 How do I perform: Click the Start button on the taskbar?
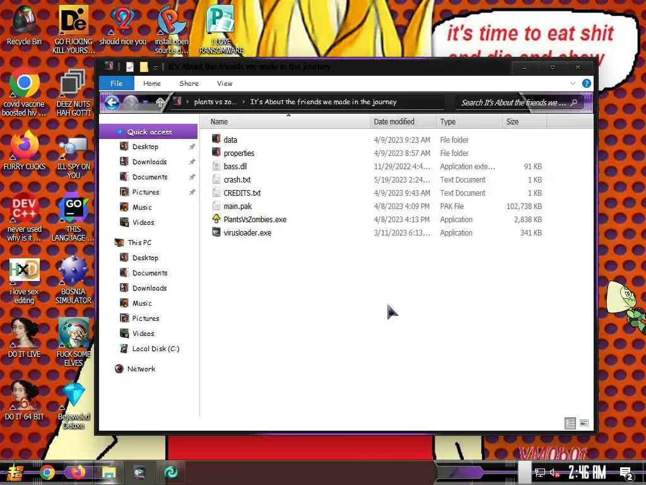pyautogui.click(x=15, y=472)
